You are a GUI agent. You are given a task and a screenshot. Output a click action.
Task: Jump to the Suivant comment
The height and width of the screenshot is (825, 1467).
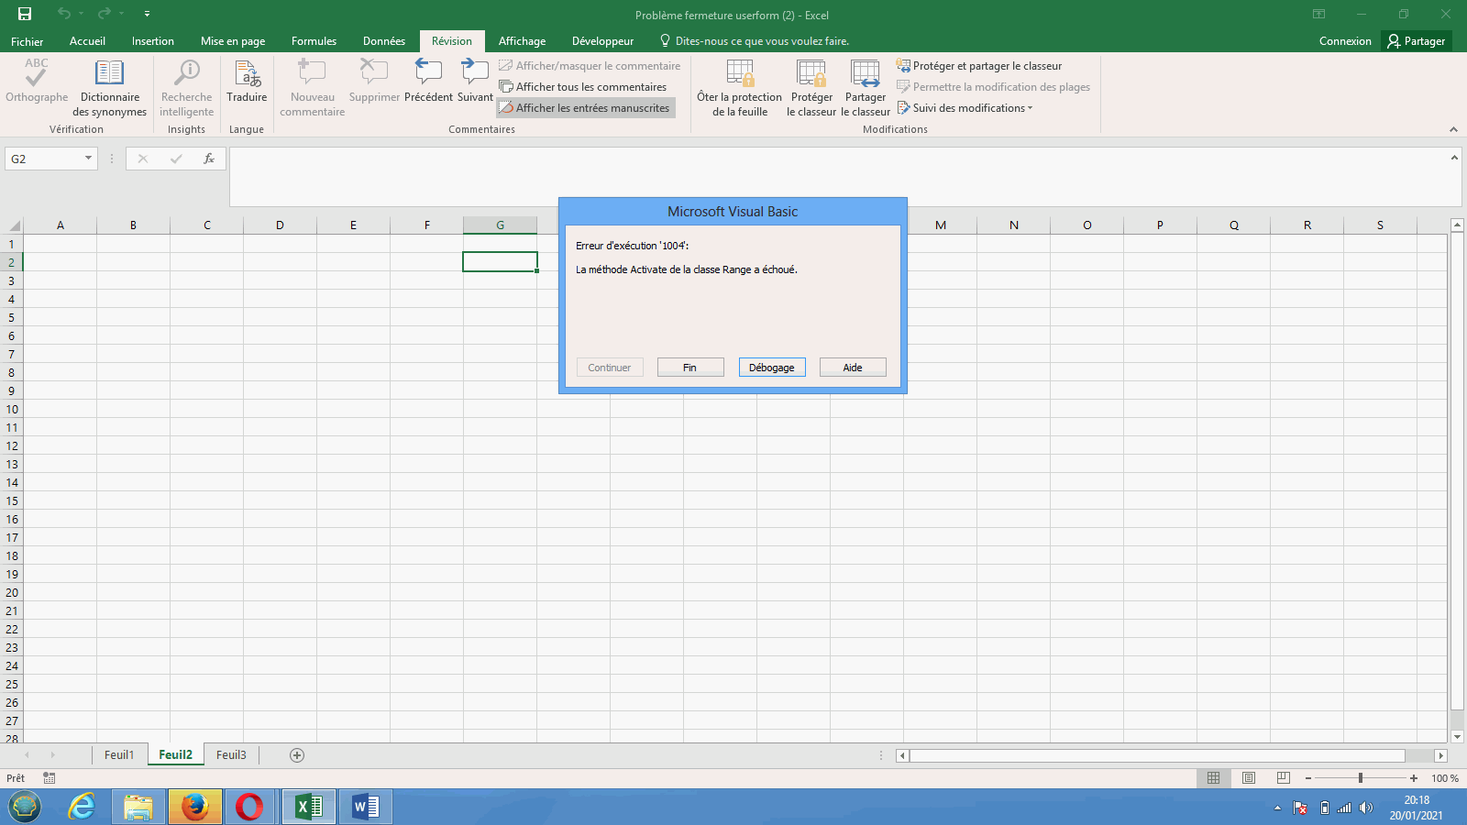[x=475, y=73]
